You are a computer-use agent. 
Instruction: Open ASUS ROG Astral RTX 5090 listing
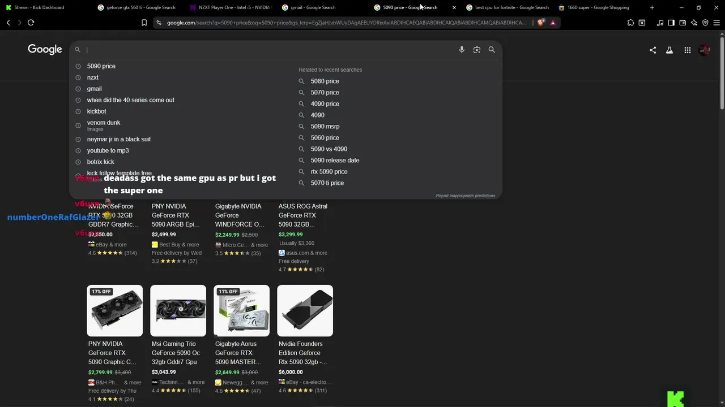point(303,215)
